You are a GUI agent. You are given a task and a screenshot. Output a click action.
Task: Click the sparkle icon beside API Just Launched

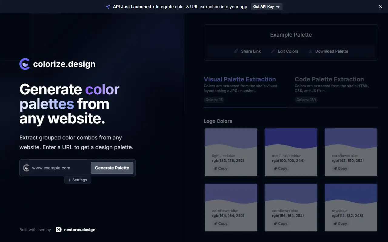108,7
